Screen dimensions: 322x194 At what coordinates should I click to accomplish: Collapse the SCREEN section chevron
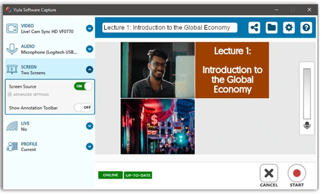(90, 70)
